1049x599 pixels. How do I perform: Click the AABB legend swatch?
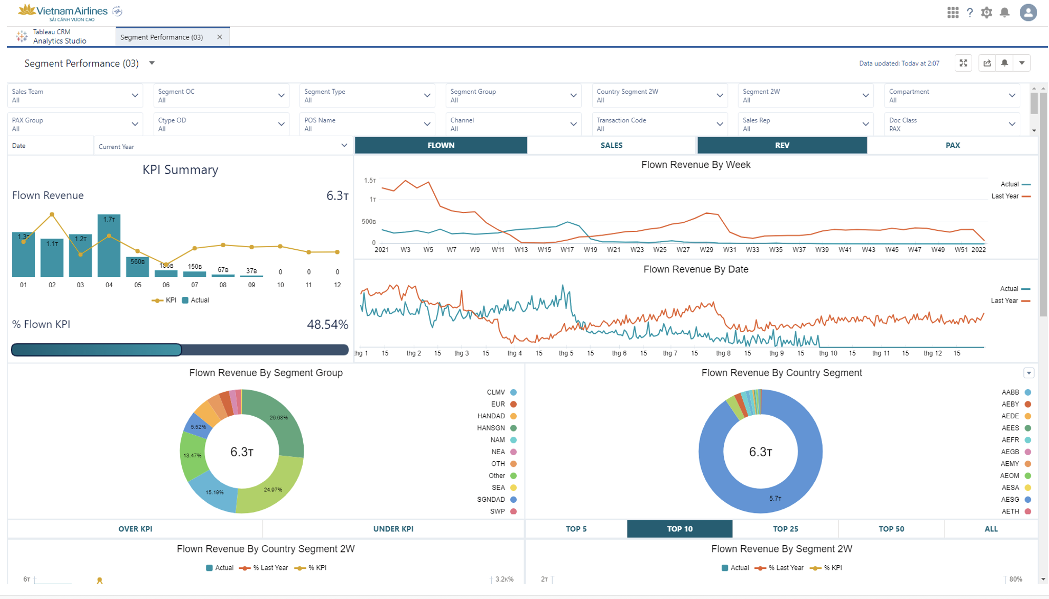1027,392
